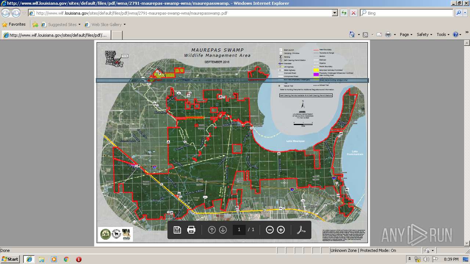
Task: Zoom in the PDF with plus icon
Action: point(281,230)
